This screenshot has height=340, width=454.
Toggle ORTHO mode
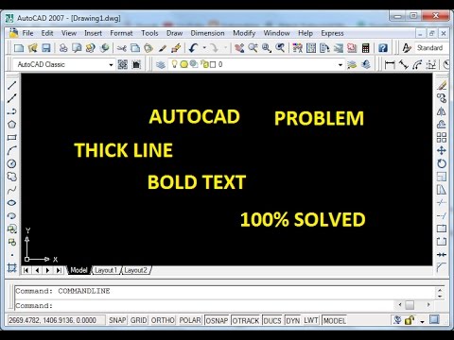coord(163,320)
